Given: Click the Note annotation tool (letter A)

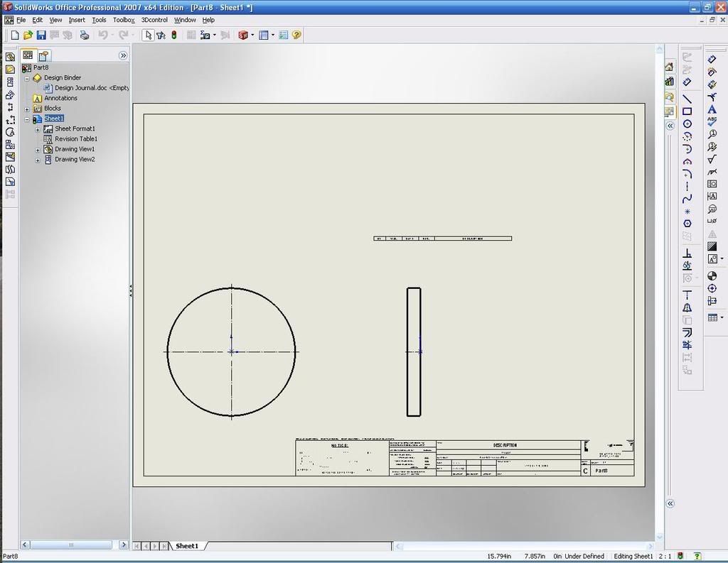Looking at the screenshot, I should 712,109.
